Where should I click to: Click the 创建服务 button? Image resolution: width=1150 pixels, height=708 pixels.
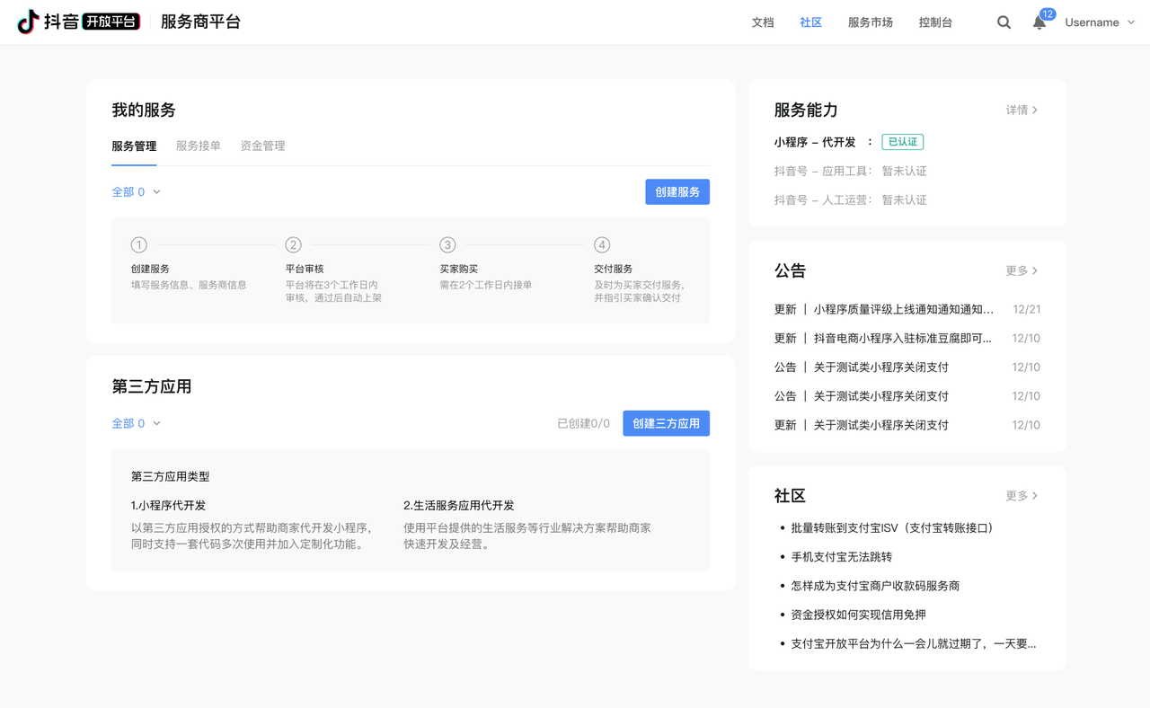pos(677,191)
